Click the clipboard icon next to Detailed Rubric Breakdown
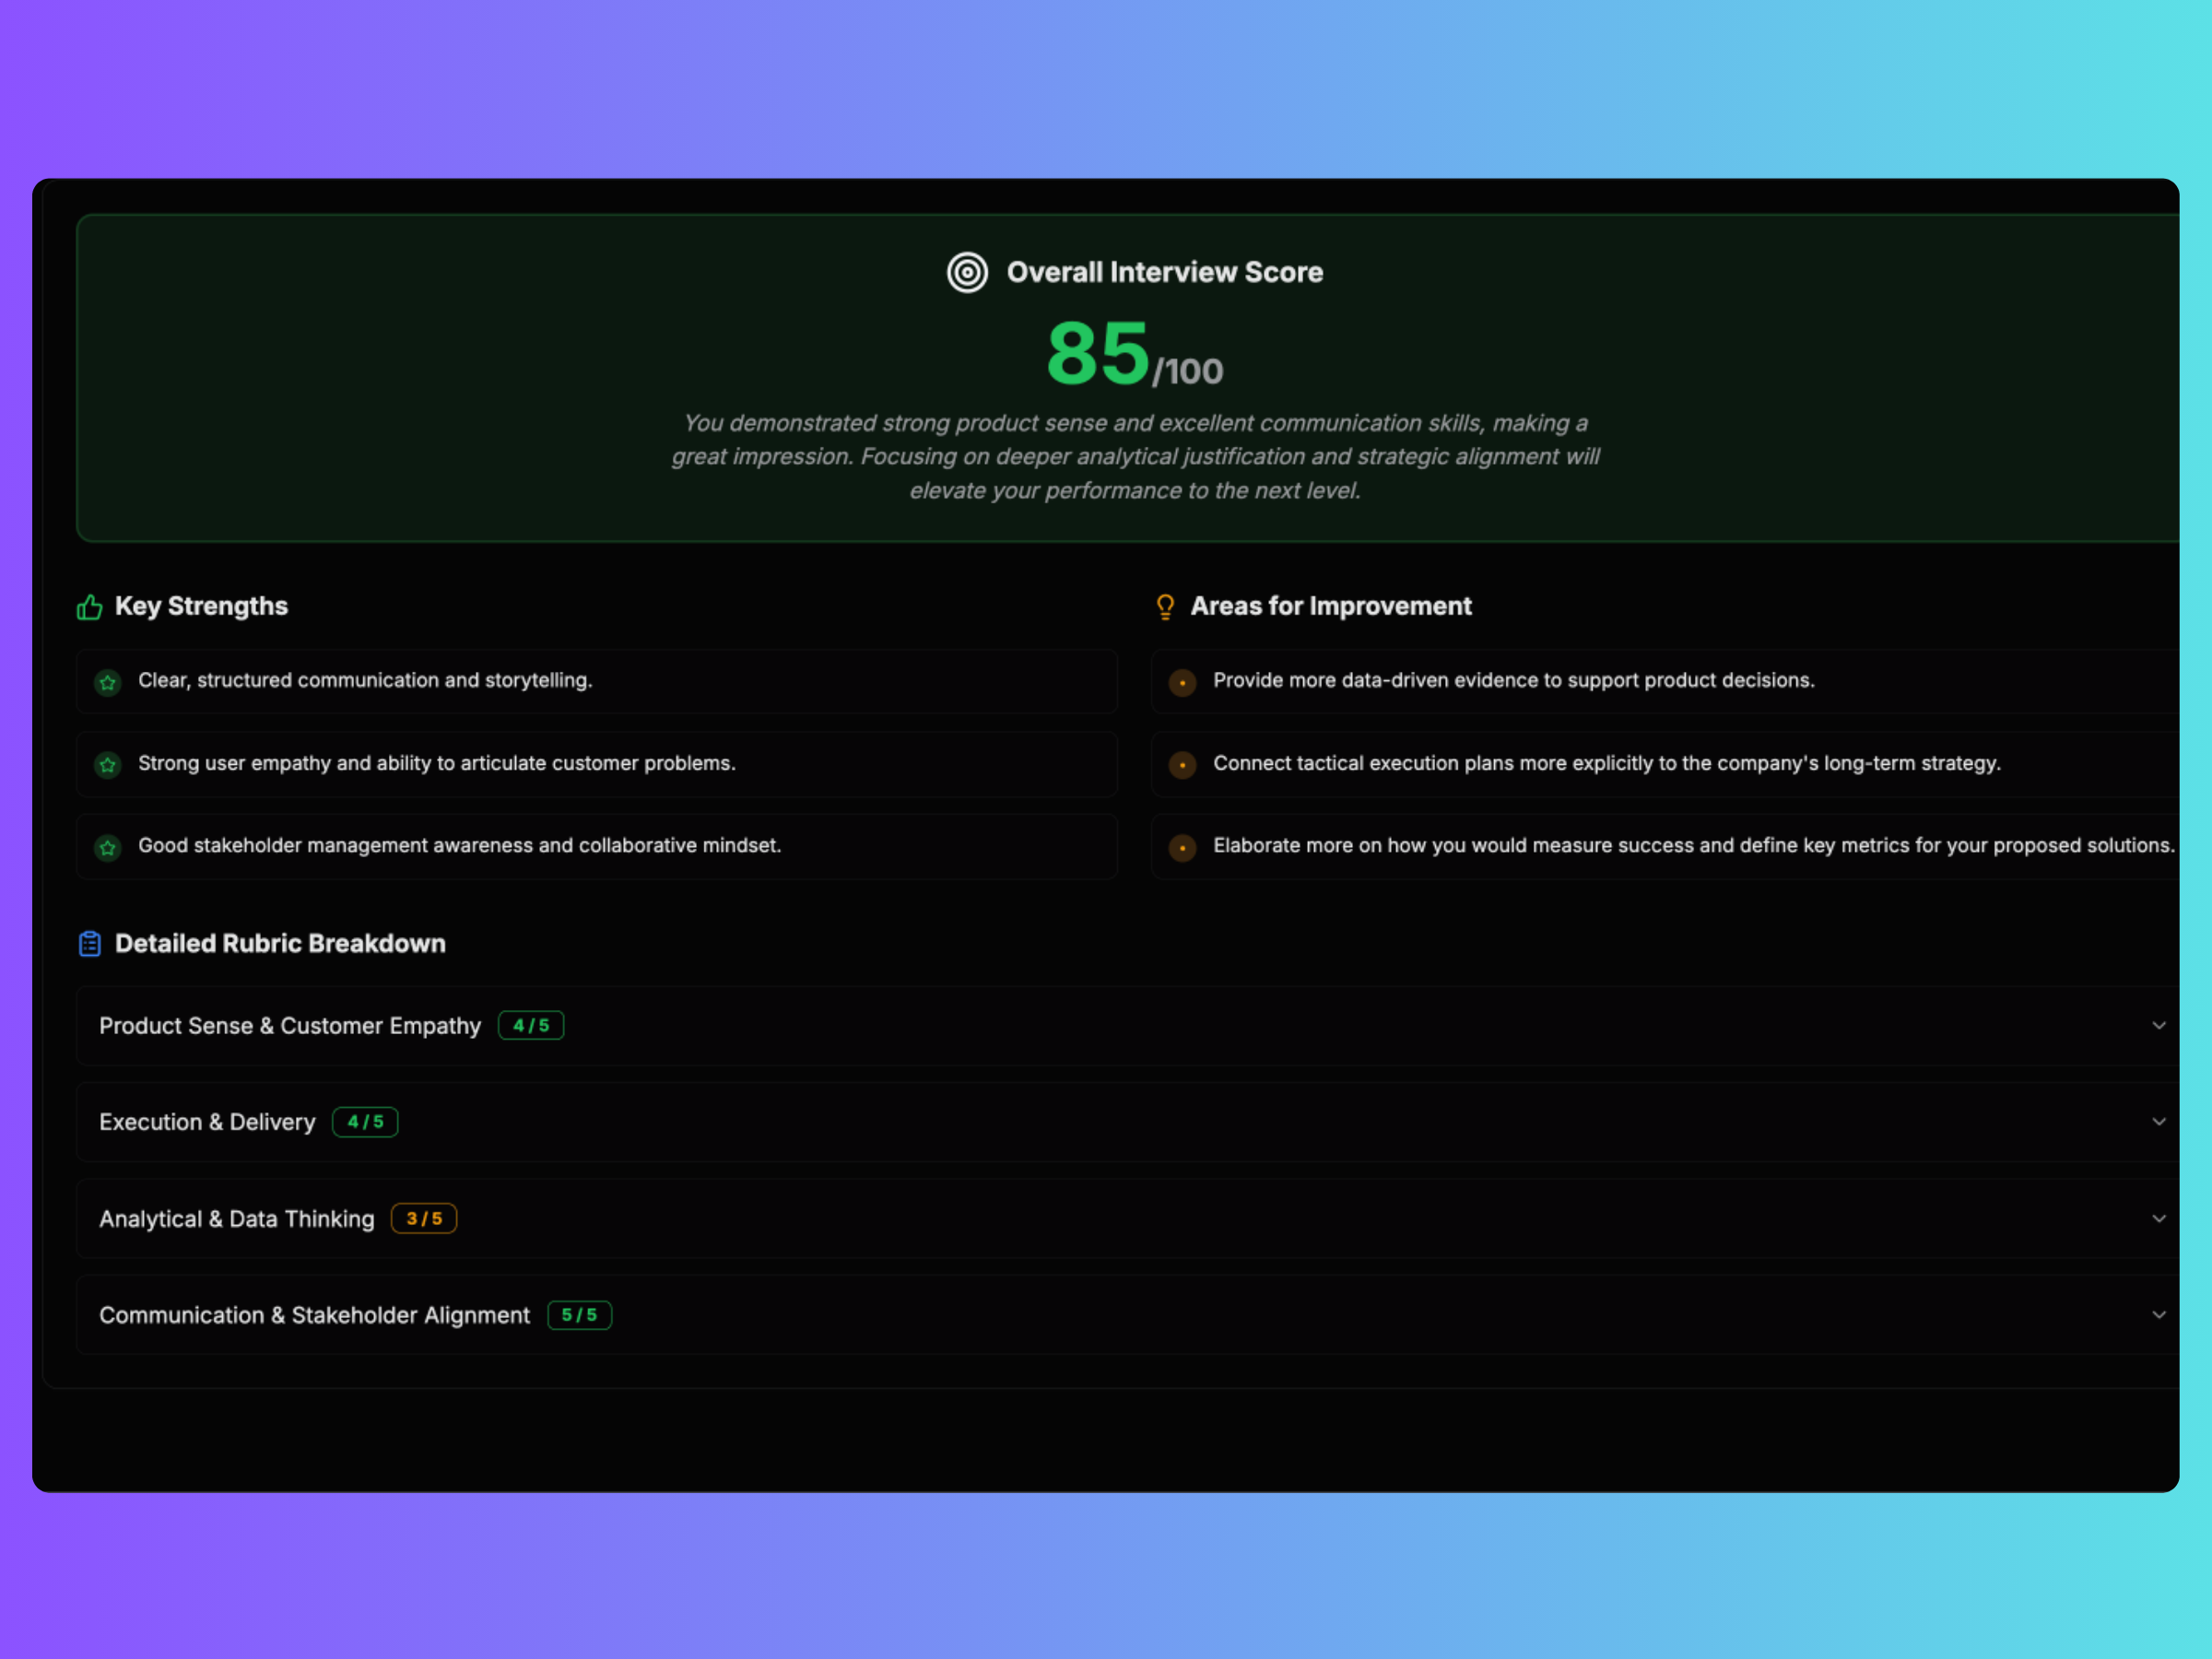This screenshot has height=1659, width=2212. point(90,943)
